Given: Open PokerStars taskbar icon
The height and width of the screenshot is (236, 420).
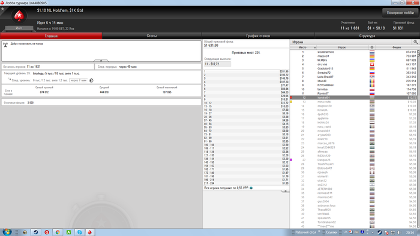Looking at the screenshot, I should 90,232.
